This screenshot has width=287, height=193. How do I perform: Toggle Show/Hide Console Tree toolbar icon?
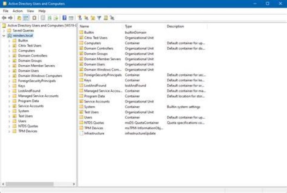(x=26, y=18)
